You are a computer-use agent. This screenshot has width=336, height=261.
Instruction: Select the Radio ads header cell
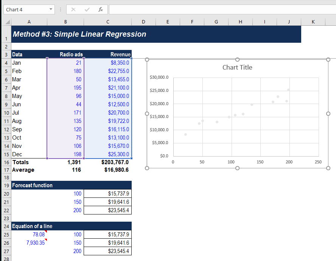point(65,54)
